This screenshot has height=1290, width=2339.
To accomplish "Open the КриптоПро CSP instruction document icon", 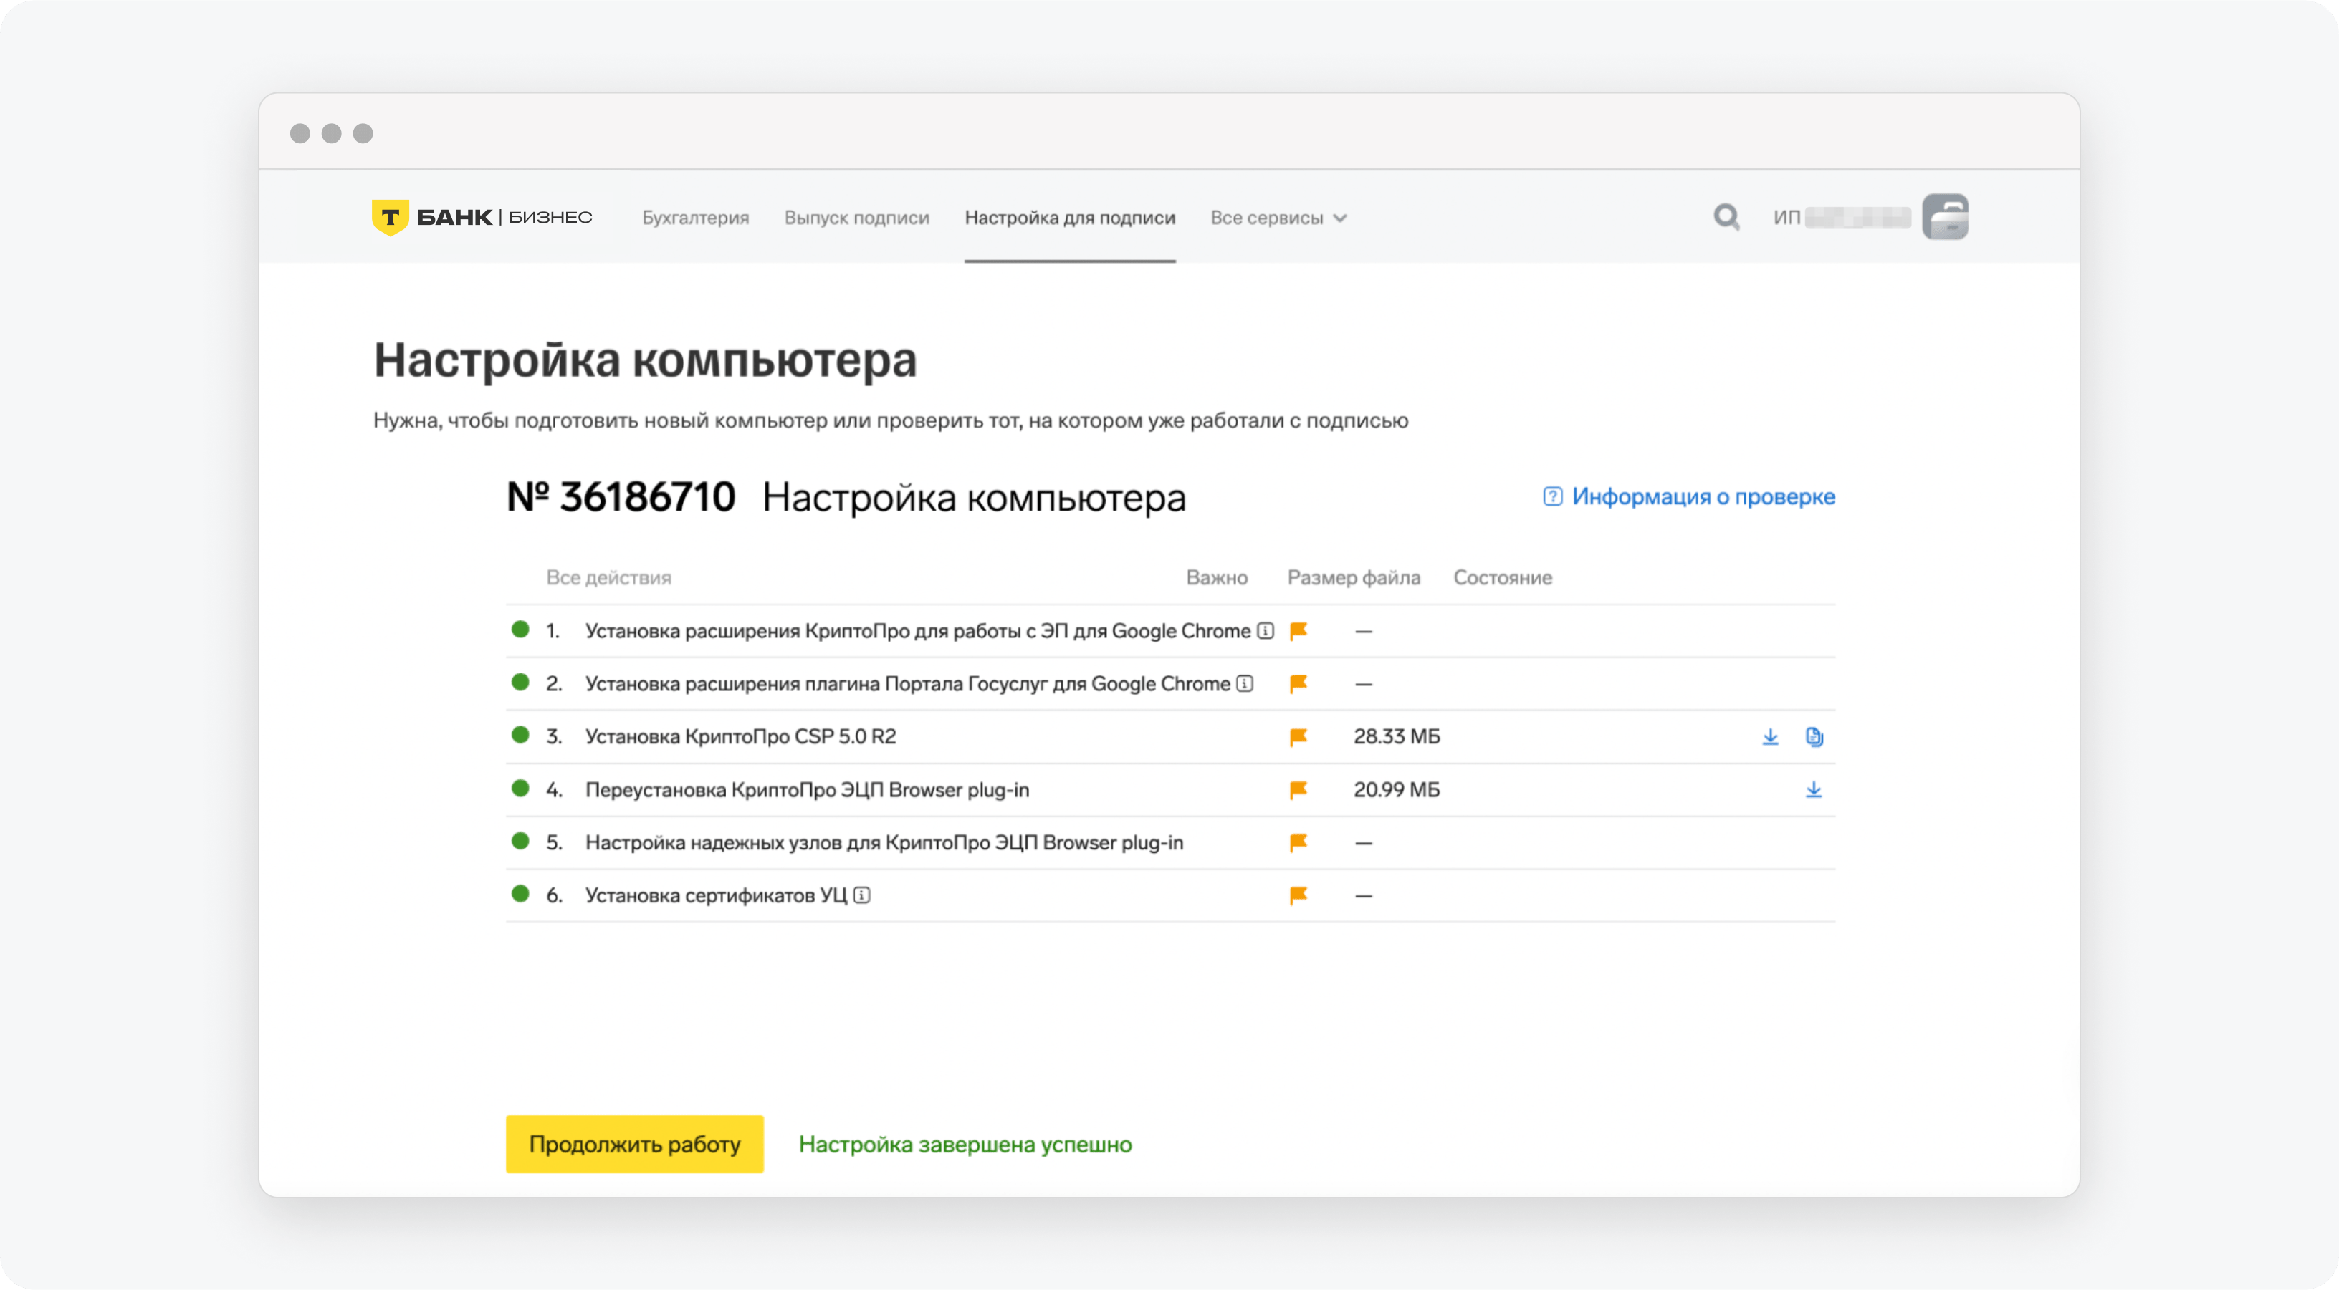I will (x=1813, y=736).
